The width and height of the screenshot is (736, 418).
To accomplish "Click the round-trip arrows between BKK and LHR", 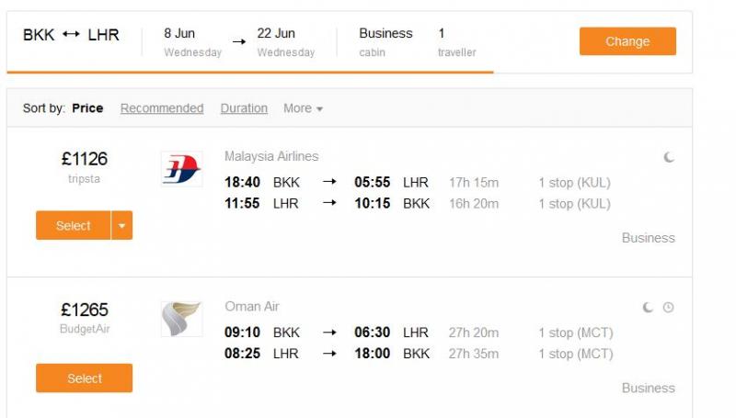I will [x=71, y=34].
